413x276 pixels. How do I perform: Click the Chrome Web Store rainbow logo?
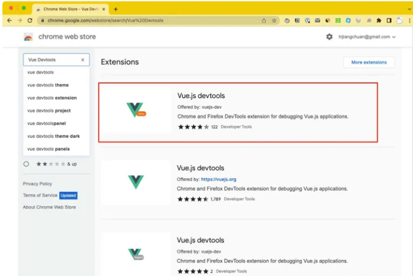coord(28,37)
